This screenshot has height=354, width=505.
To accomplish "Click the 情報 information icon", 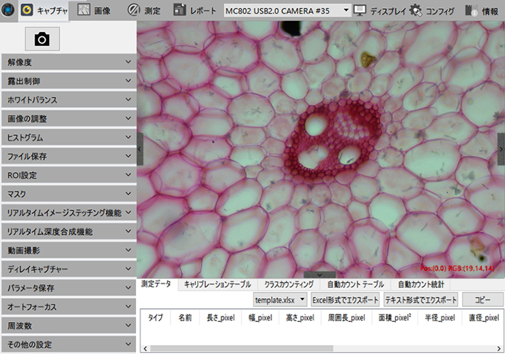I will tap(472, 11).
